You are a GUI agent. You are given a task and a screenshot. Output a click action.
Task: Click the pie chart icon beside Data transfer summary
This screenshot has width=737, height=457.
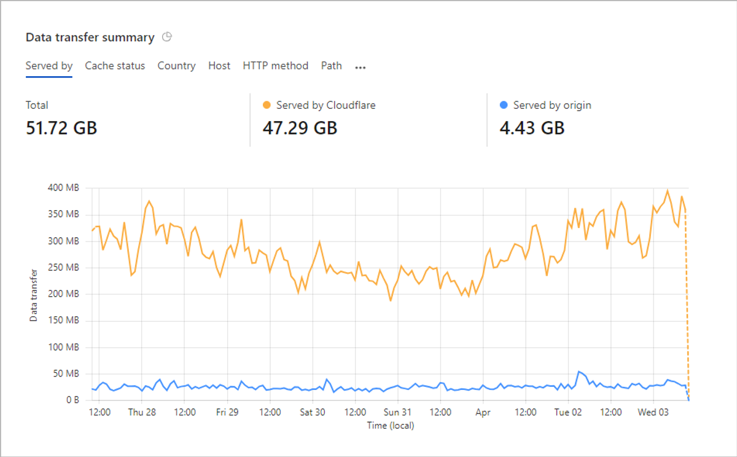167,37
